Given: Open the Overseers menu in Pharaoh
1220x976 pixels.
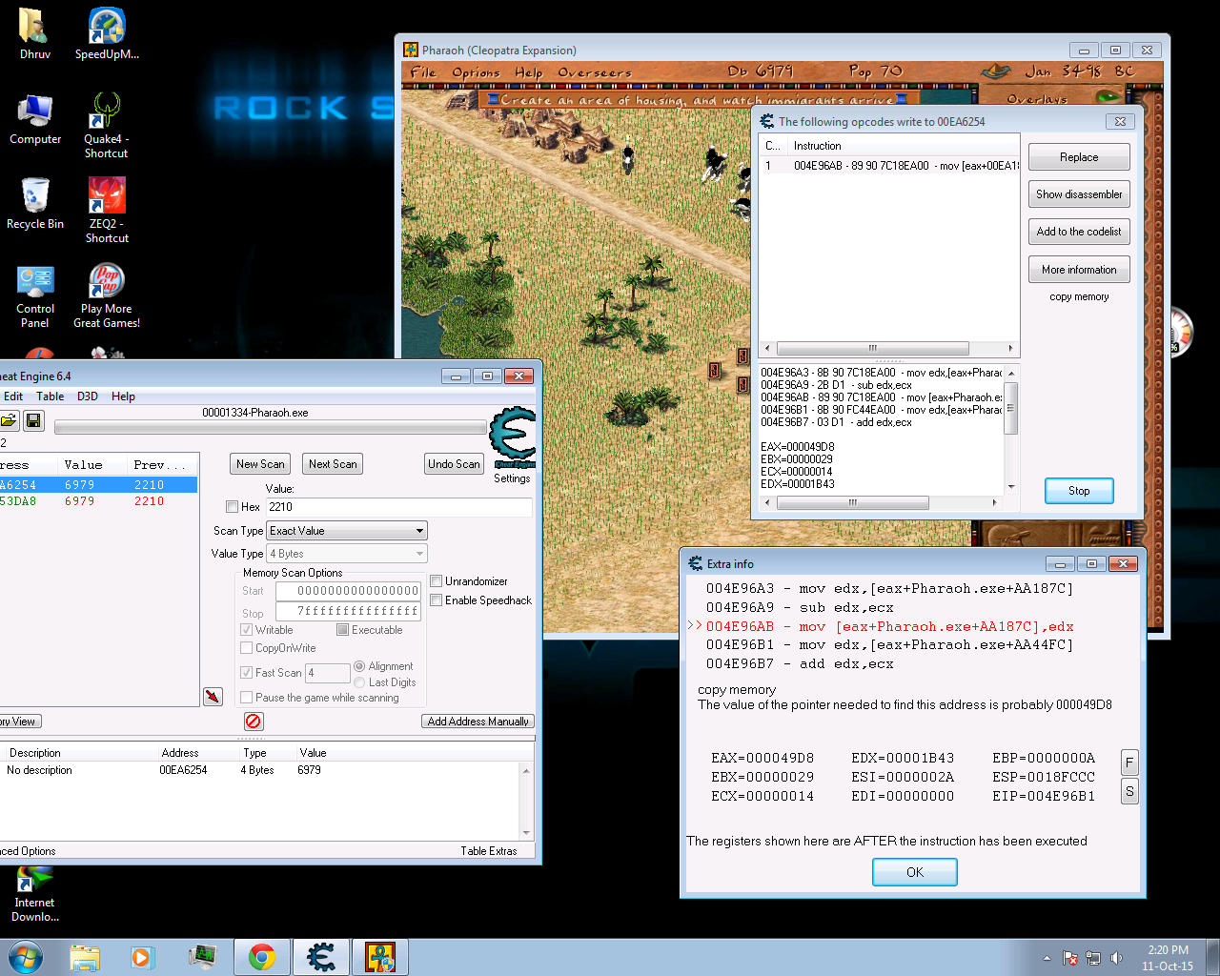Looking at the screenshot, I should point(595,72).
